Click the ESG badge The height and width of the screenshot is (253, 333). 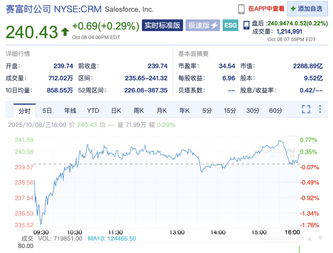coord(231,25)
